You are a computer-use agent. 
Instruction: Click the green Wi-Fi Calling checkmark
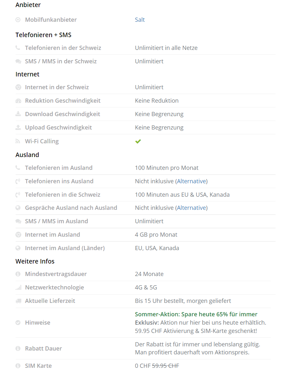tap(138, 141)
